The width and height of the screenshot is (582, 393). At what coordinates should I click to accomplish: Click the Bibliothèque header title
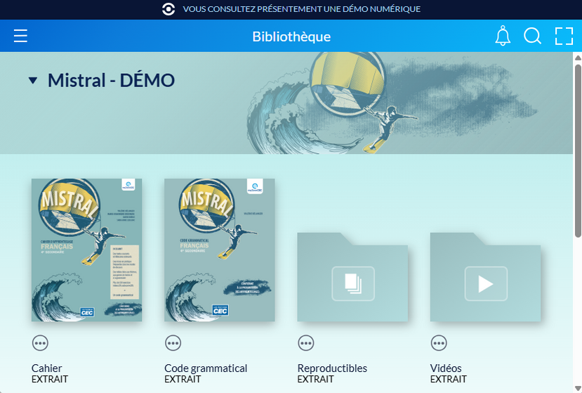pos(291,37)
